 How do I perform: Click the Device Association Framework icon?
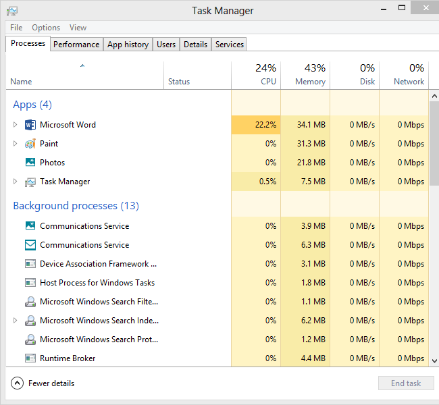(x=30, y=264)
